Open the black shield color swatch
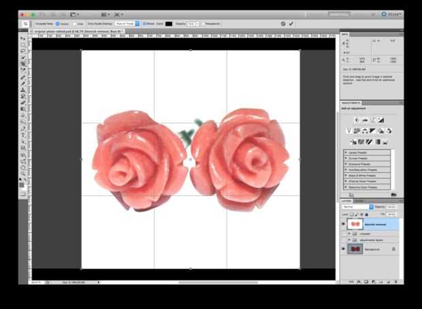The height and width of the screenshot is (309, 422). tap(169, 24)
